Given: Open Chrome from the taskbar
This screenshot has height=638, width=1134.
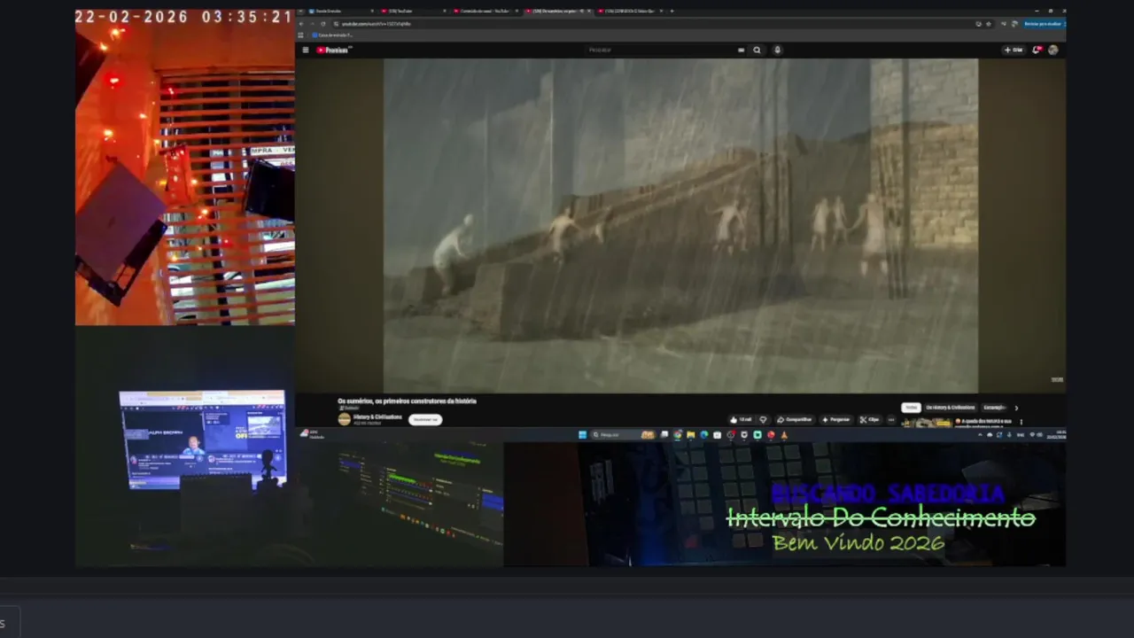Looking at the screenshot, I should coord(678,434).
